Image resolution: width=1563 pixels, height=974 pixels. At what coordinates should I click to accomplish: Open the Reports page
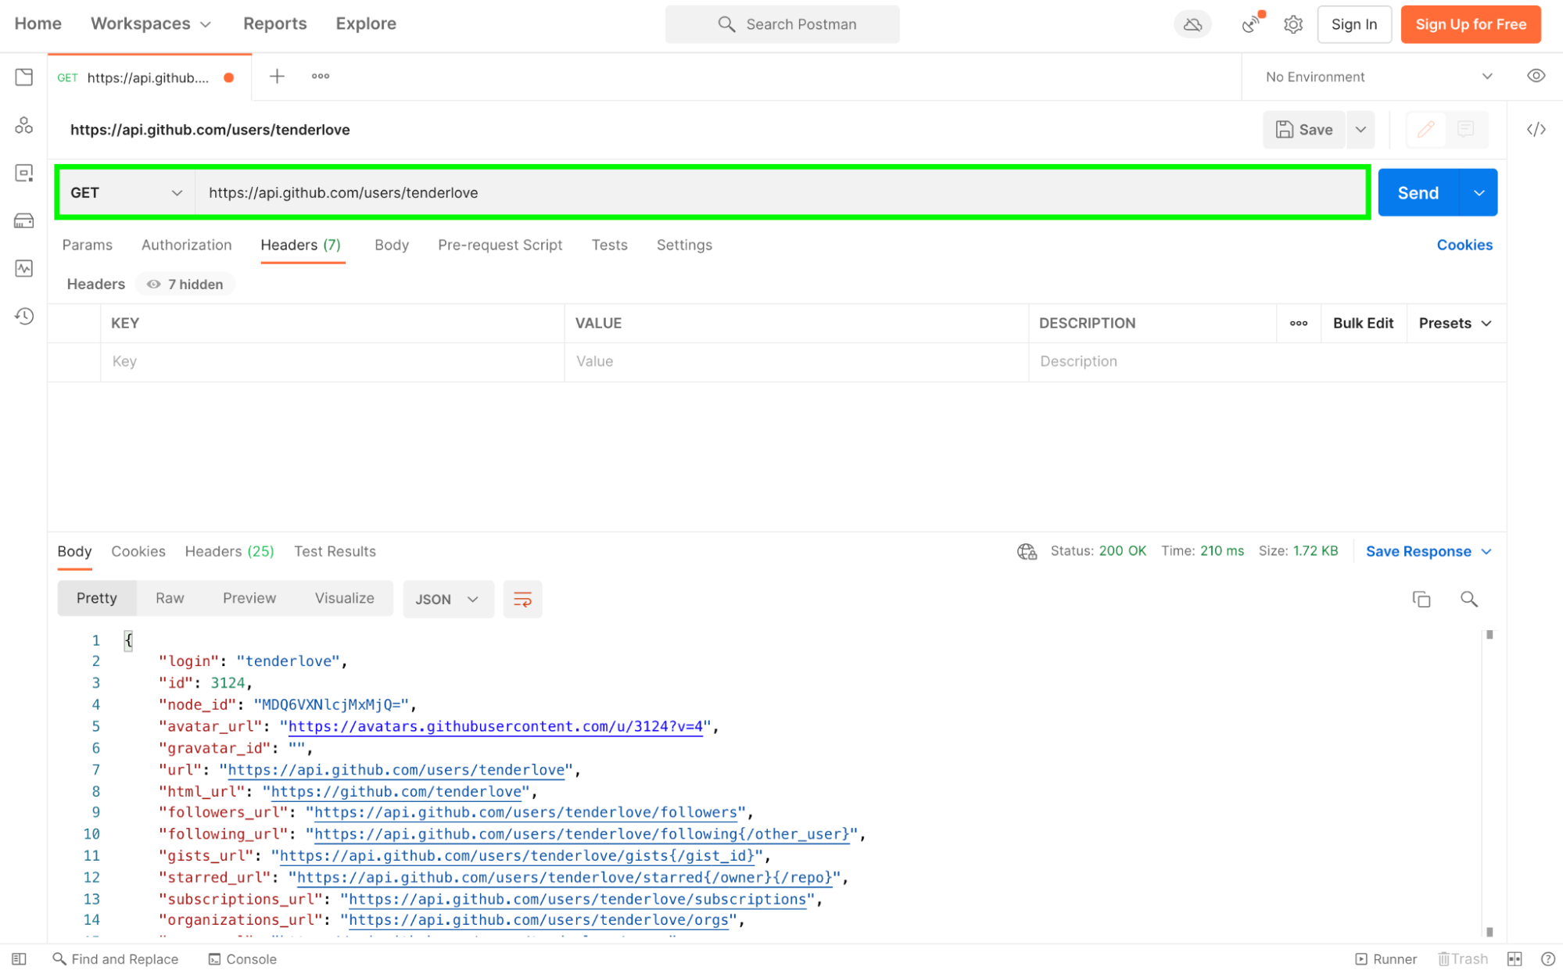[x=274, y=23]
